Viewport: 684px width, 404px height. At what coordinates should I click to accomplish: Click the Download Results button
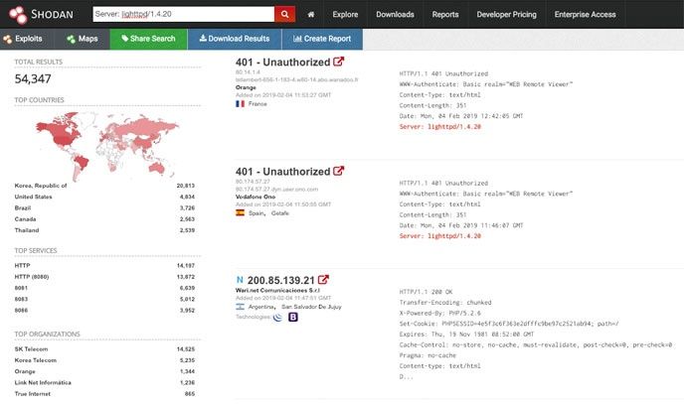click(235, 39)
